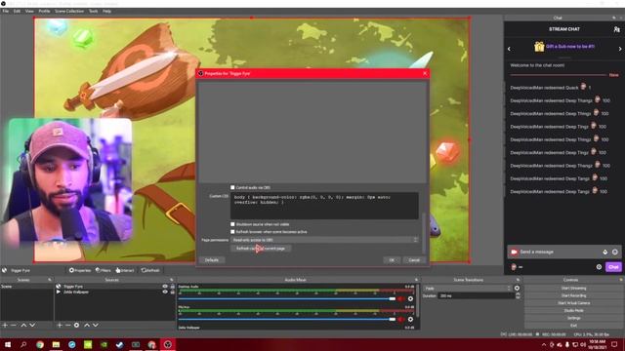Remove selected source with the minus icon
Screen dimensions: 625x351
coord(67,325)
